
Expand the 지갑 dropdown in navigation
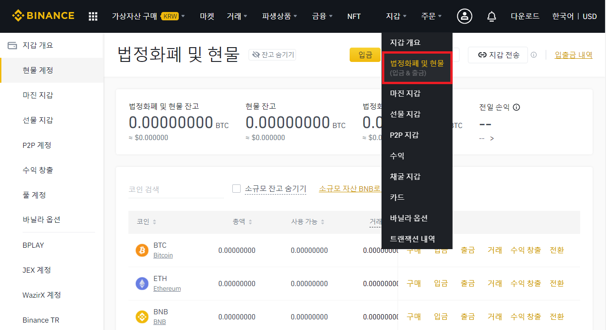(396, 16)
